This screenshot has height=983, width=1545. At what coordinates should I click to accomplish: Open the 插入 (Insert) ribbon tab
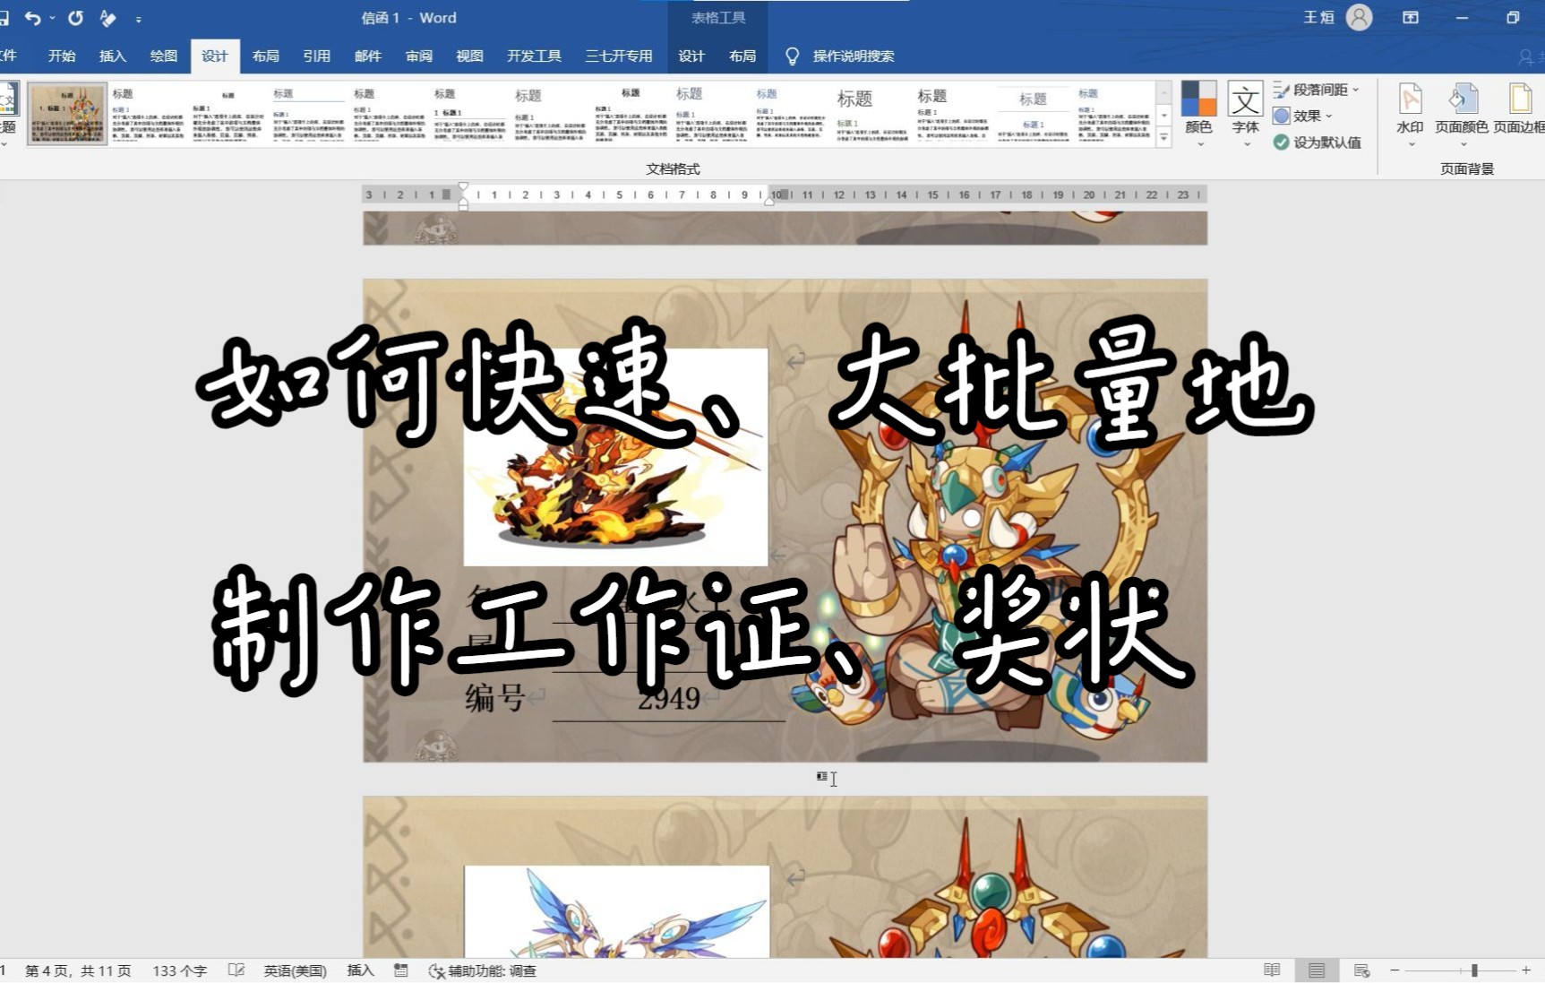[113, 56]
